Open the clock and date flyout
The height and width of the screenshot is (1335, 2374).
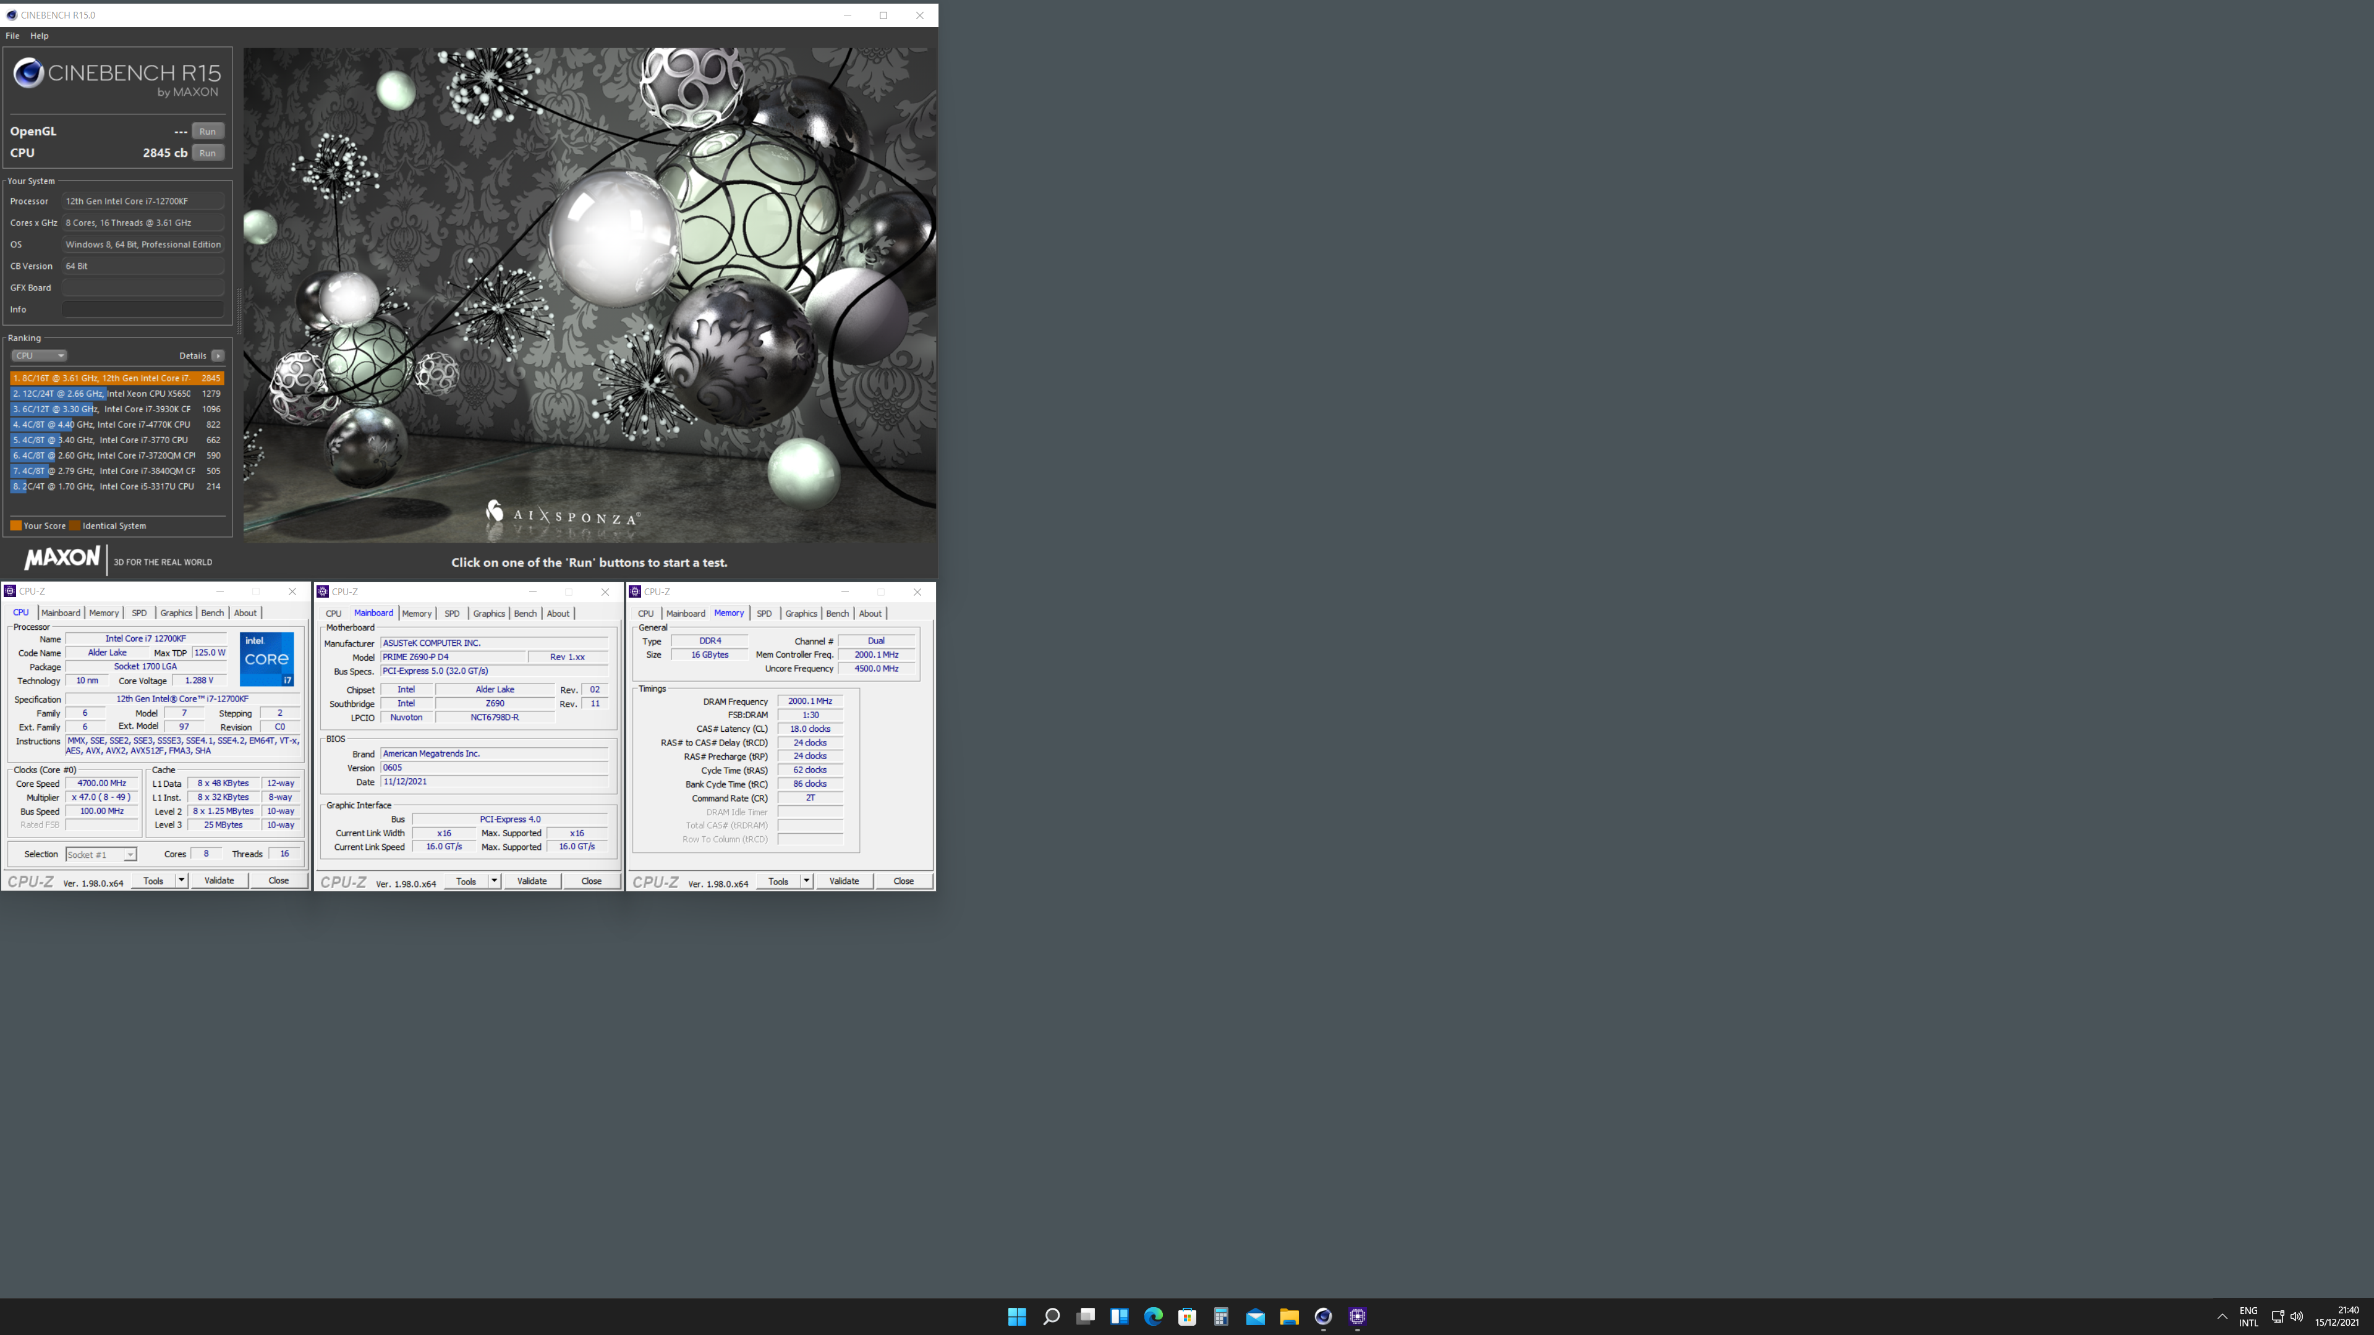tap(2336, 1316)
